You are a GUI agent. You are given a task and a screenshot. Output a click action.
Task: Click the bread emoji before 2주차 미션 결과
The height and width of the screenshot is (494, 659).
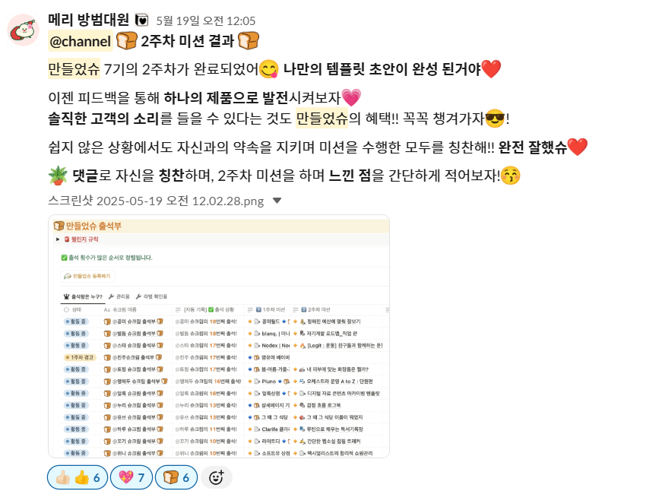126,41
